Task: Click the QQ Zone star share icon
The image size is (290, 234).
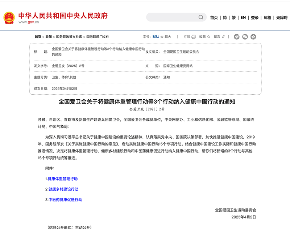Action: tap(253, 36)
